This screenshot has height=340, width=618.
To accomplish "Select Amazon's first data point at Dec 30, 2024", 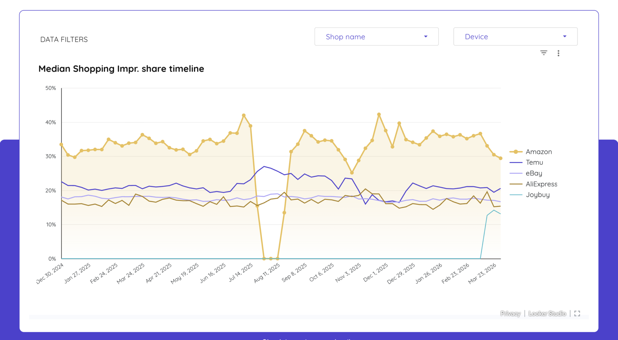I will (x=61, y=145).
